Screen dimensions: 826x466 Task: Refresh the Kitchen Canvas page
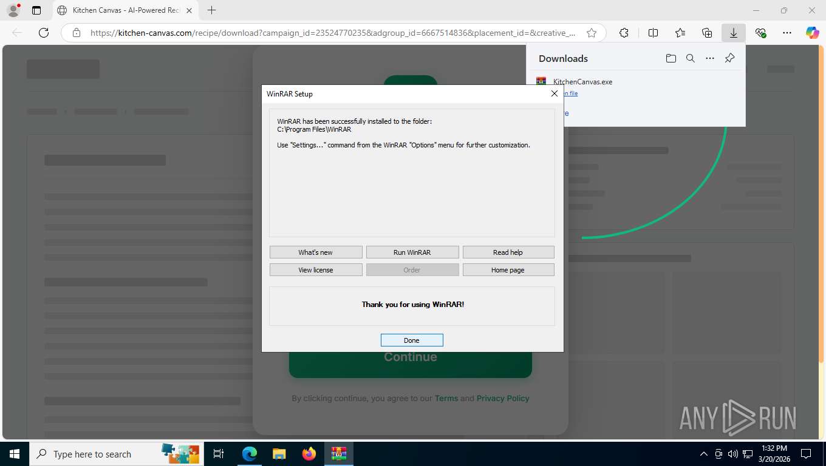pos(44,33)
